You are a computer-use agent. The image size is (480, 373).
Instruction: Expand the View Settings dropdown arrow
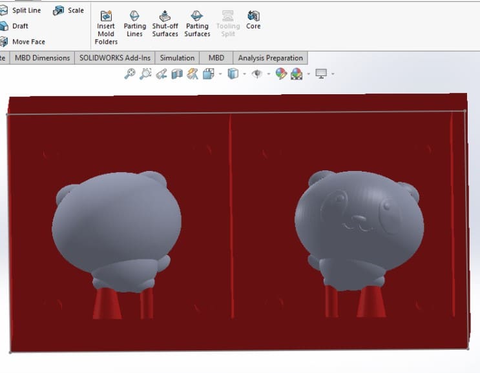pos(333,74)
